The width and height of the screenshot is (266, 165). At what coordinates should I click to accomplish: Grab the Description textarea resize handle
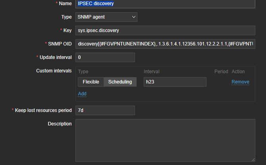pyautogui.click(x=253, y=159)
